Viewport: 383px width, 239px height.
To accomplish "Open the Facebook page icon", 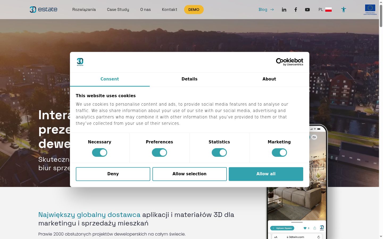I will pyautogui.click(x=295, y=10).
